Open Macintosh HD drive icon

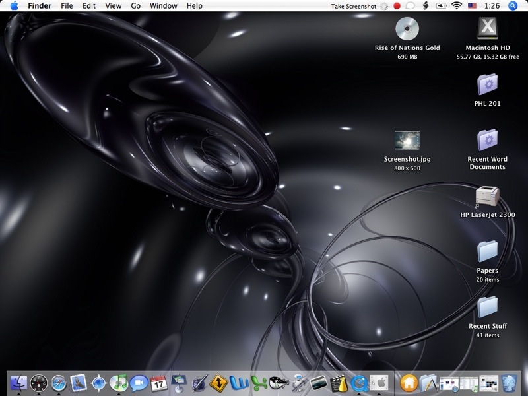487,29
